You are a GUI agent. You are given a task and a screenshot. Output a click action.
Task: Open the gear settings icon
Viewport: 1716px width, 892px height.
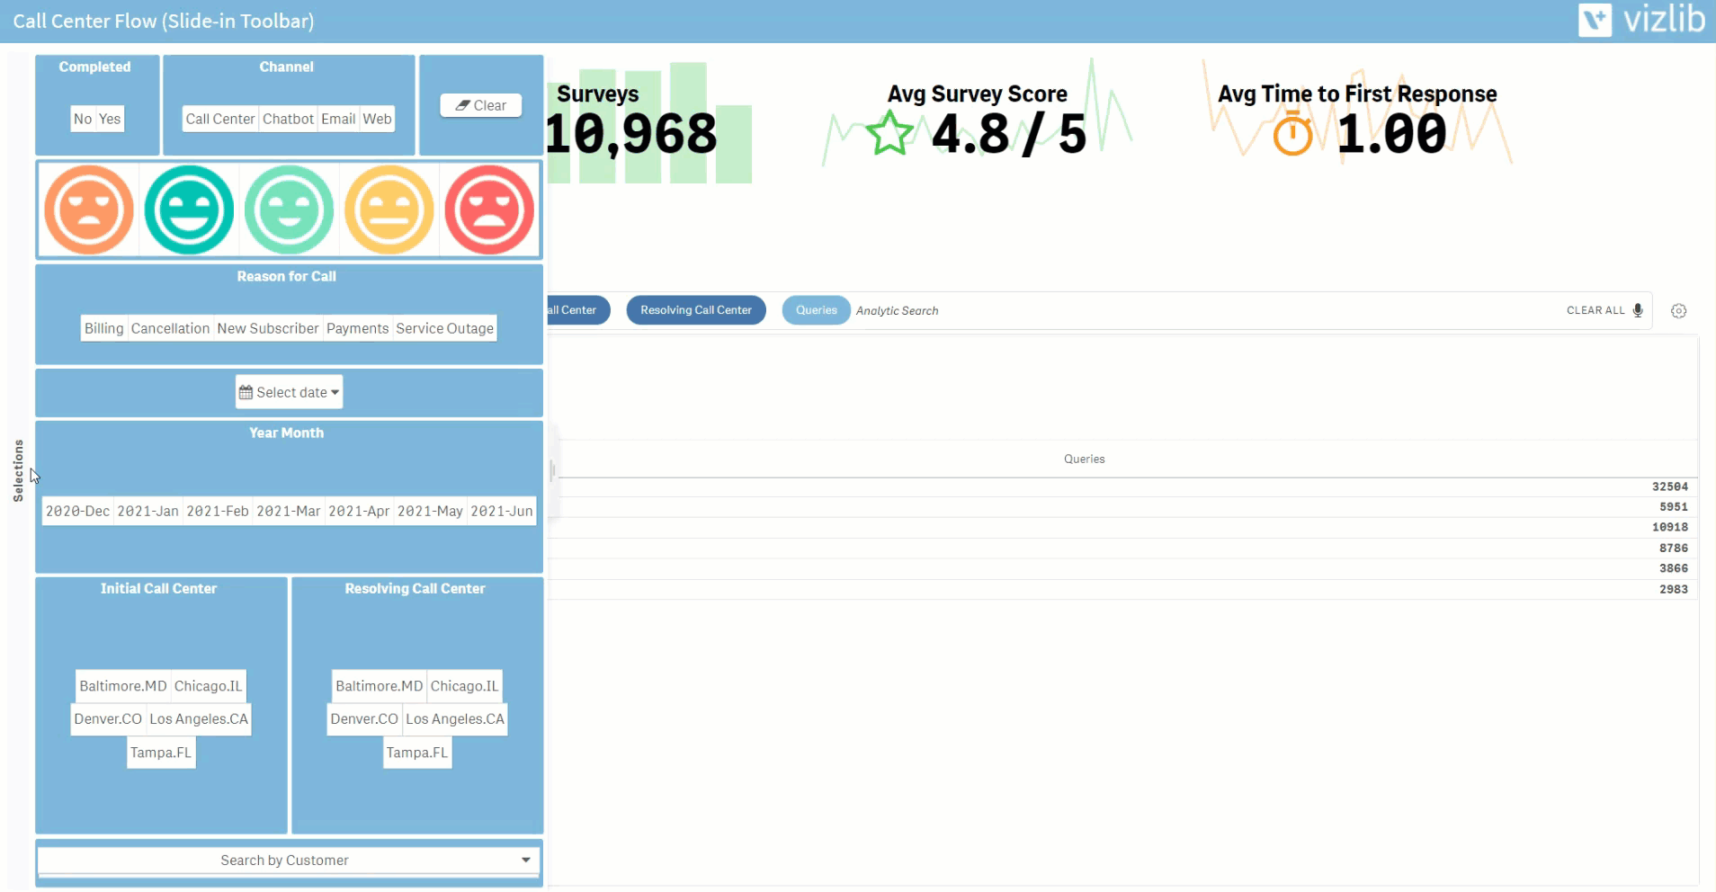1678,311
